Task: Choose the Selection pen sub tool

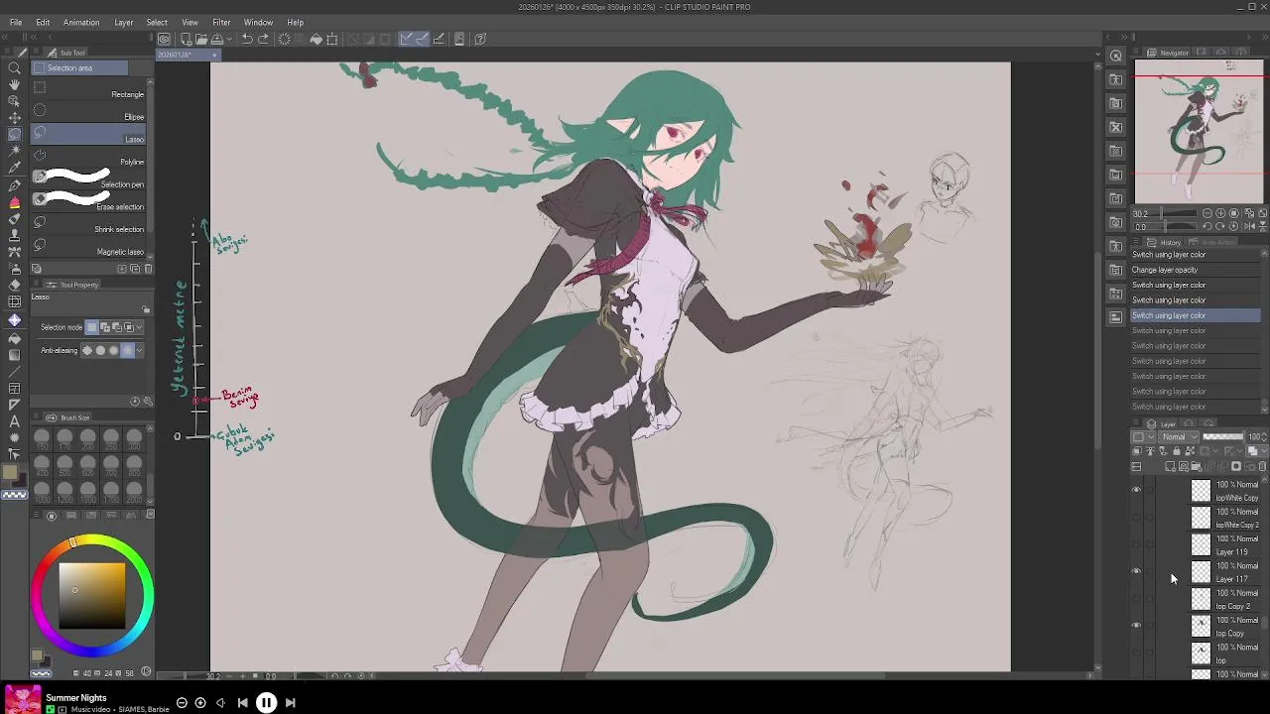Action: (x=88, y=179)
